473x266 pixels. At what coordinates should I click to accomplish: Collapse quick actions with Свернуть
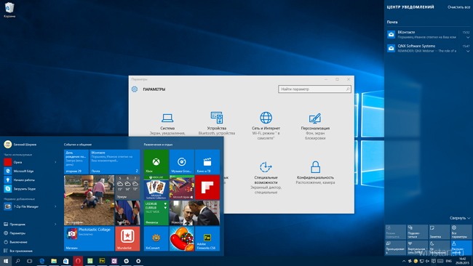click(x=460, y=218)
